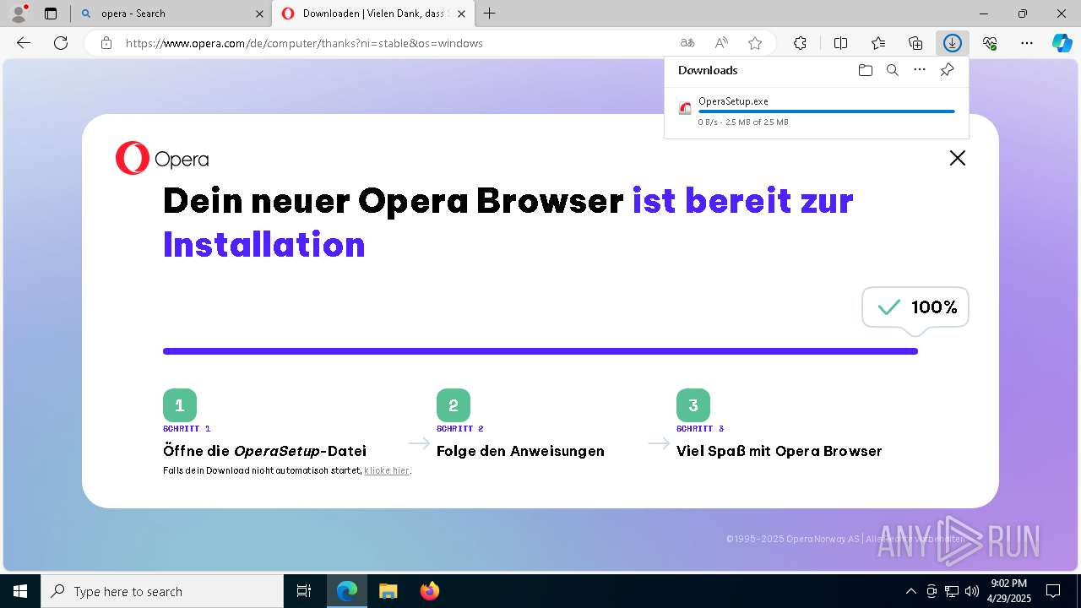
Task: Open File Explorer from the taskbar
Action: click(388, 591)
